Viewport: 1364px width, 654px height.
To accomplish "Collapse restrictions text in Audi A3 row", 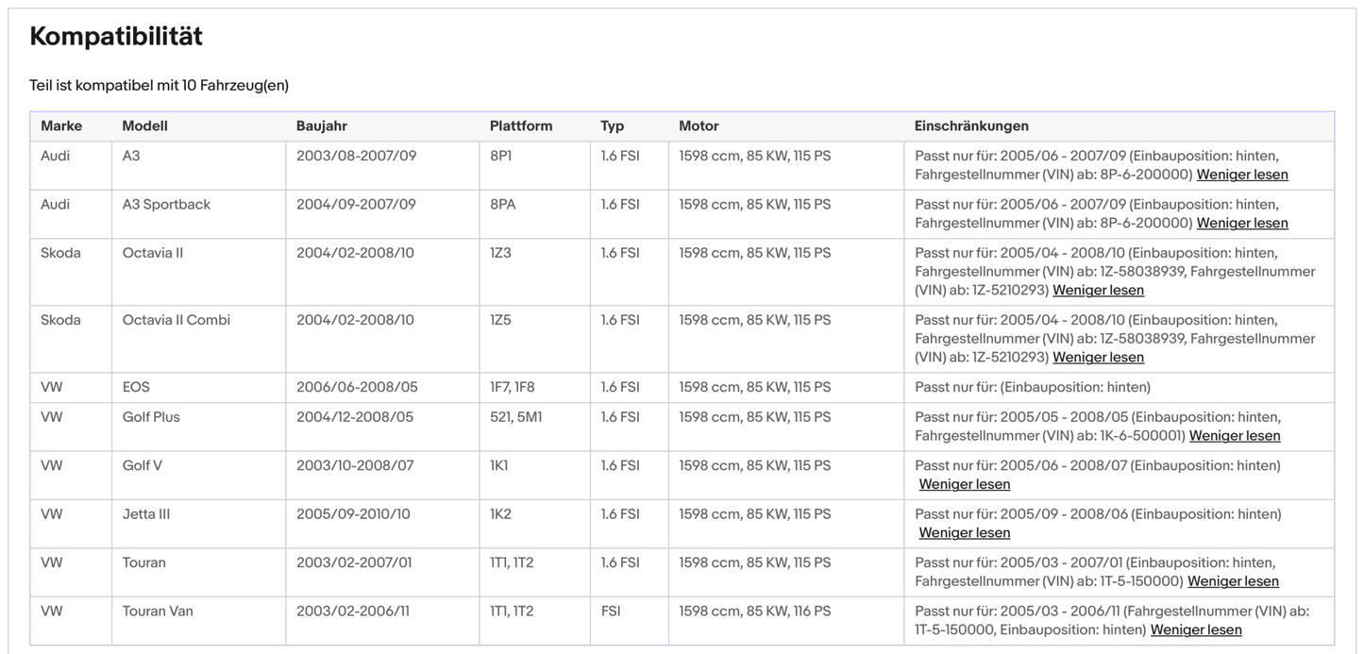I will 1241,175.
